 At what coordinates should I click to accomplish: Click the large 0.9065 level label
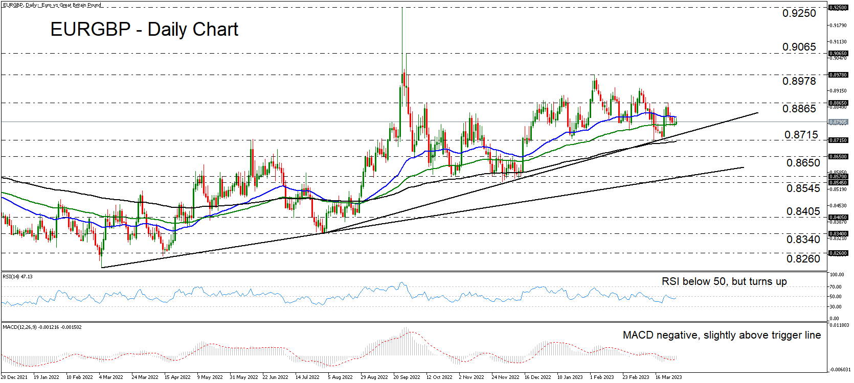tap(799, 47)
